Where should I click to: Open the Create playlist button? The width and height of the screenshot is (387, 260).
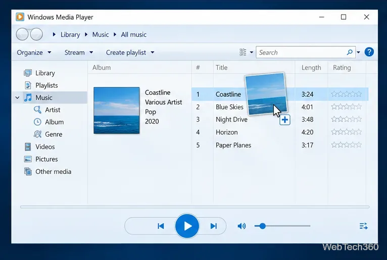click(126, 52)
